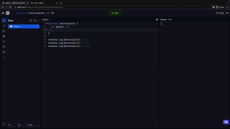
Task: Click the RAM usage meter
Action: (22, 125)
